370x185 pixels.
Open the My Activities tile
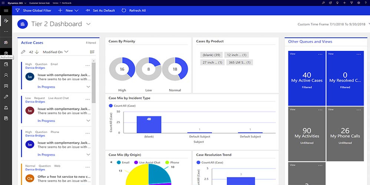[x=307, y=134]
